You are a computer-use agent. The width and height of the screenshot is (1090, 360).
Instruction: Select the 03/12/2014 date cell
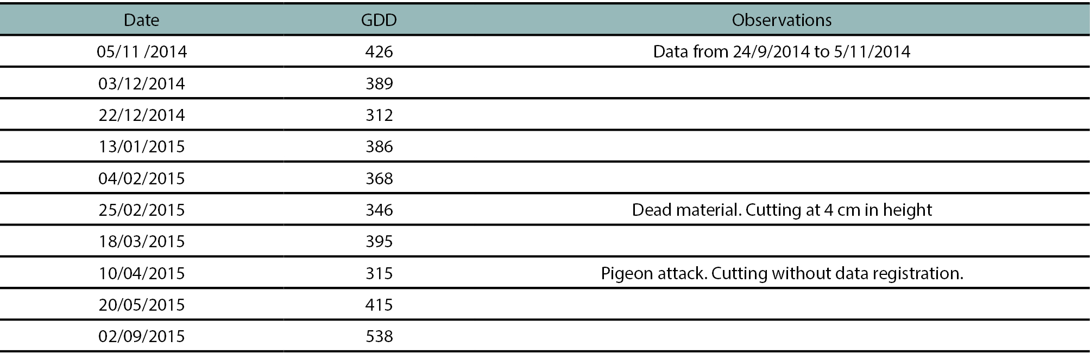point(141,83)
